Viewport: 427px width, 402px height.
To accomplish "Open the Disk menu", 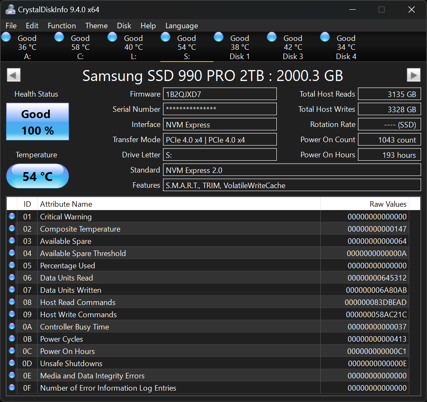I will point(124,26).
